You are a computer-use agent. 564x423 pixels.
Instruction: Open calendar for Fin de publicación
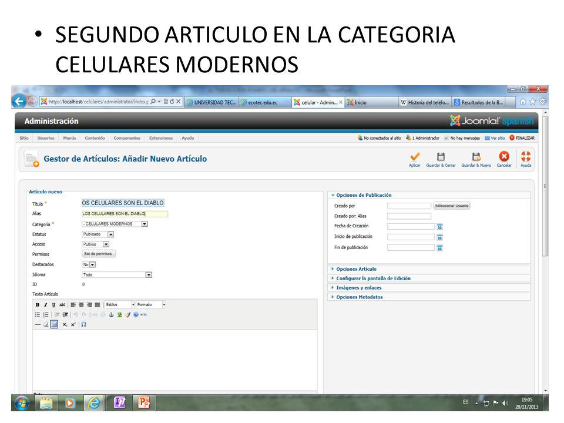click(439, 248)
